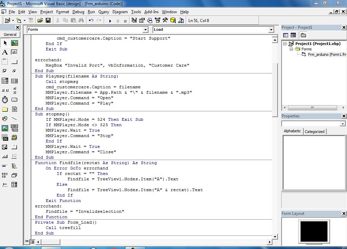This screenshot has width=347, height=249.
Task: Click Find binoculars icon on toolbar
Action: click(81, 20)
